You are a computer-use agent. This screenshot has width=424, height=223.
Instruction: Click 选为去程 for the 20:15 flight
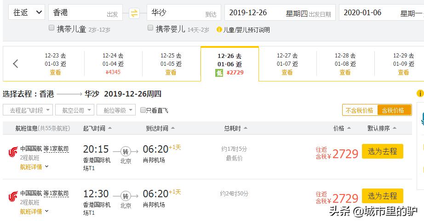[382, 151]
